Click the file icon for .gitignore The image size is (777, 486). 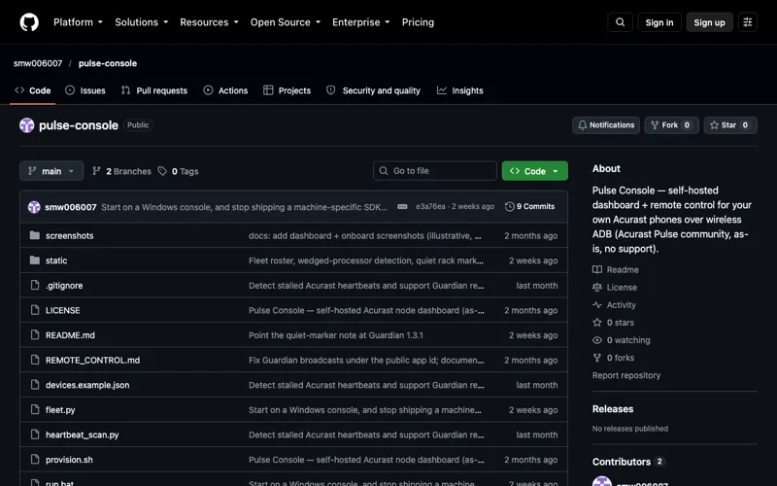pyautogui.click(x=35, y=285)
